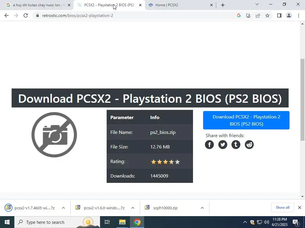This screenshot has height=228, width=305.
Task: Close the Home | PCSX2 tab
Action: point(211,5)
